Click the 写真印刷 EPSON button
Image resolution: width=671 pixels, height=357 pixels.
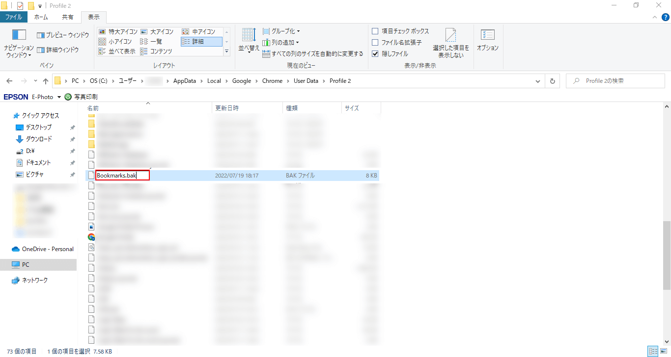81,97
